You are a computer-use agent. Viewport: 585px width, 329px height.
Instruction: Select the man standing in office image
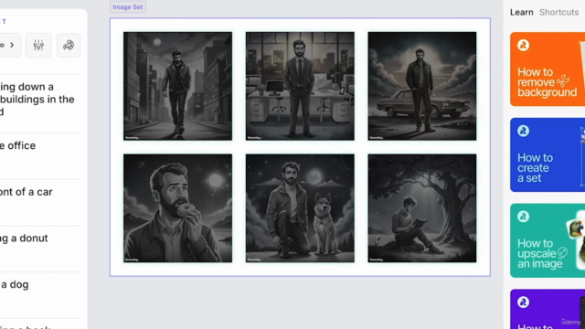[300, 86]
